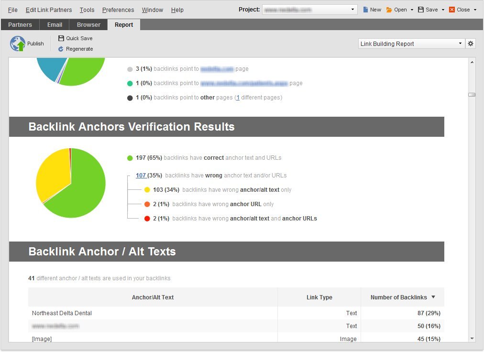Image resolution: width=484 pixels, height=352 pixels.
Task: Click the Open folder icon
Action: [x=389, y=10]
